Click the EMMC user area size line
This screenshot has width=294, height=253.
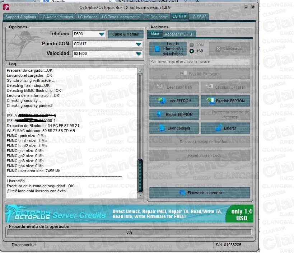tap(33, 171)
